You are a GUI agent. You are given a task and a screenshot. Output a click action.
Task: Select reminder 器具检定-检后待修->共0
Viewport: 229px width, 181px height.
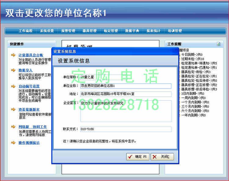[x=199, y=80]
